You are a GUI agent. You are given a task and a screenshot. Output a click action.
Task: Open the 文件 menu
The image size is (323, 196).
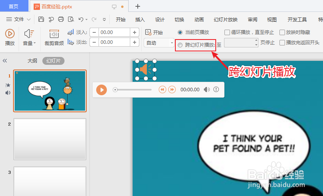point(19,19)
